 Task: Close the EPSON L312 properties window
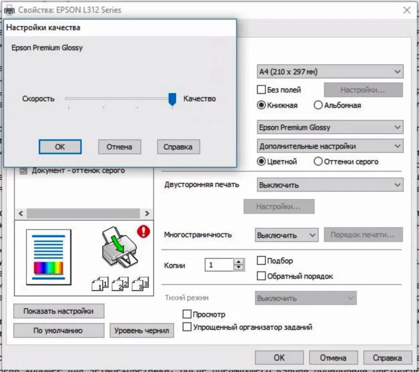[x=407, y=10]
